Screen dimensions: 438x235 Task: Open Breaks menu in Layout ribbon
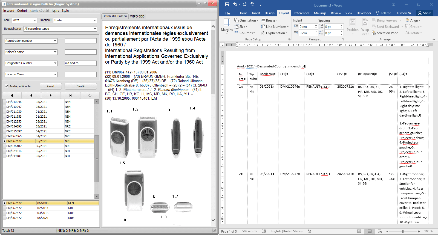point(269,20)
